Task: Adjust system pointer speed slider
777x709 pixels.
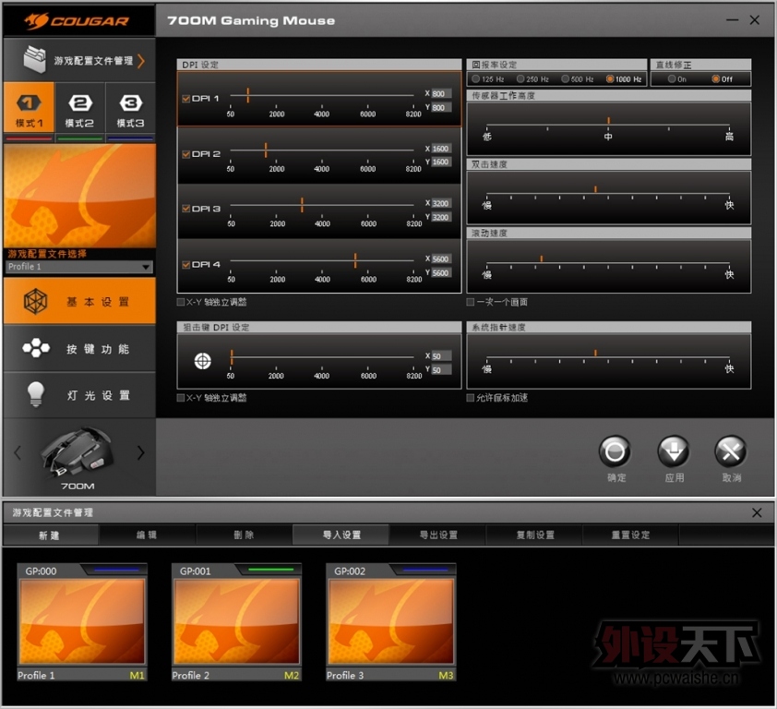Action: tap(595, 353)
